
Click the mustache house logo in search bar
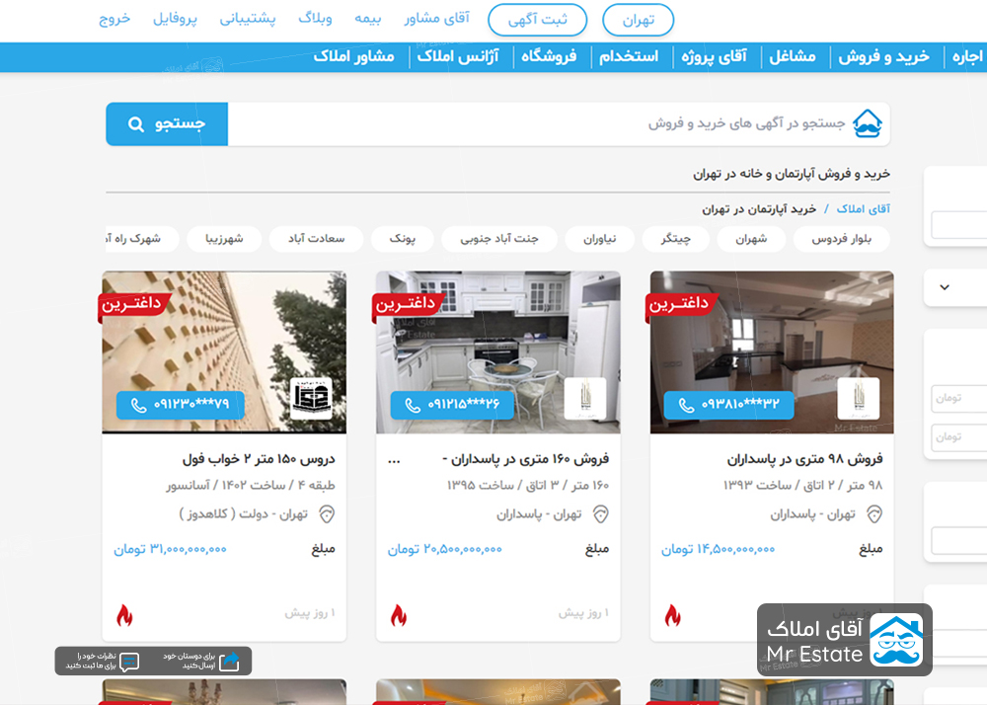tap(868, 123)
